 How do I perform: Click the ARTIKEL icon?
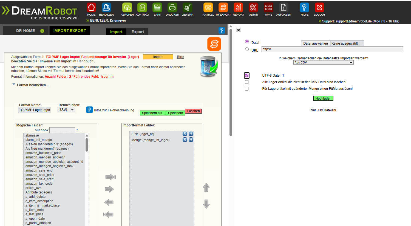208,8
